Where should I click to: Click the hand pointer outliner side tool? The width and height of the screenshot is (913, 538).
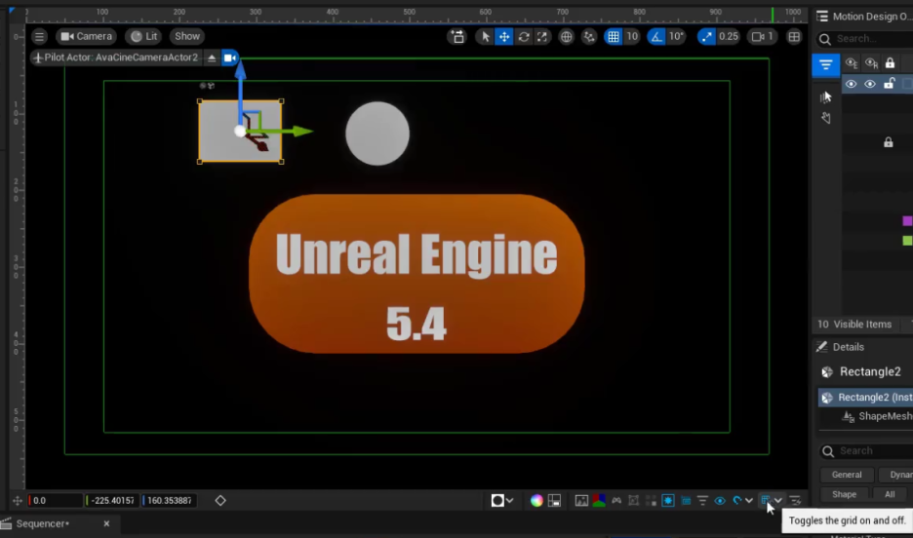pos(825,118)
